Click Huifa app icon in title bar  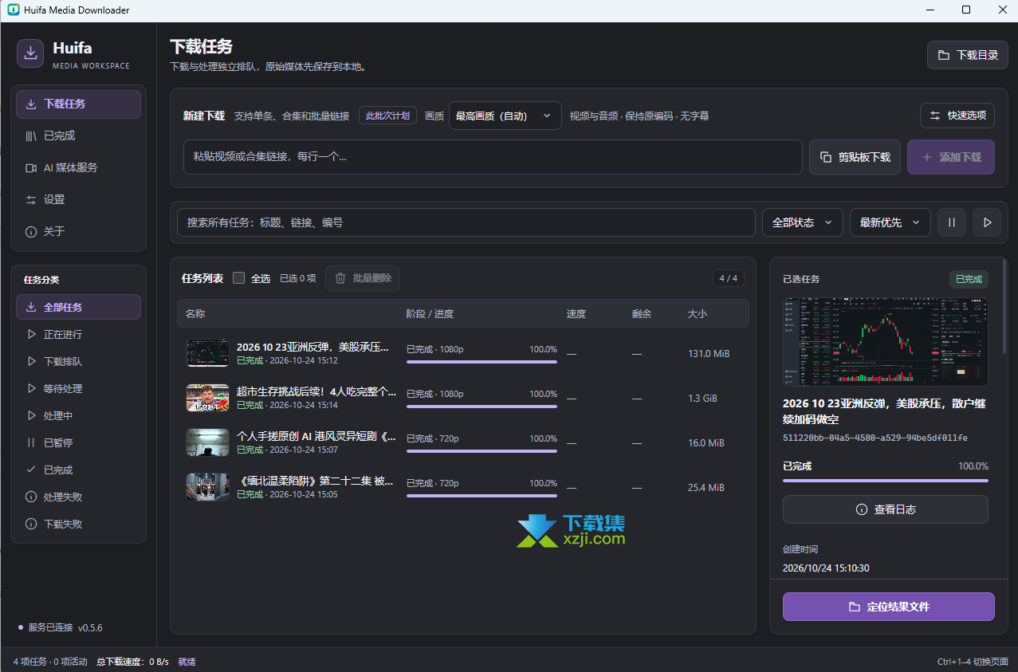13,10
